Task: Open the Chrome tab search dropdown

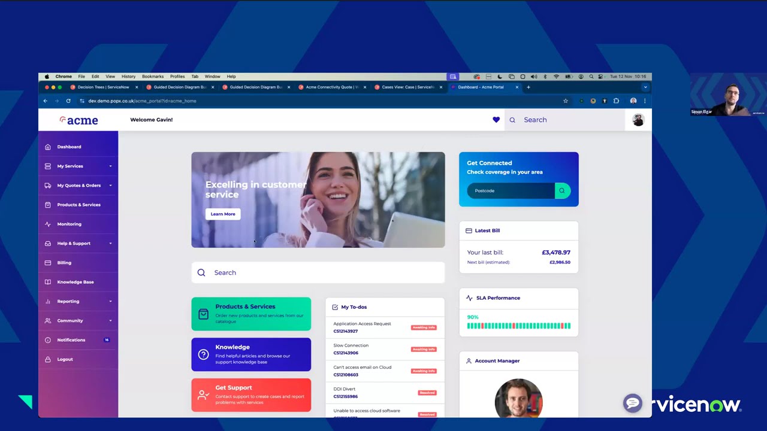Action: (645, 87)
